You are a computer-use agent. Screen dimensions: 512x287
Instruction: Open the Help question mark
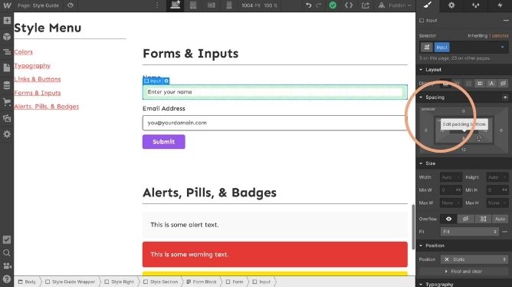[x=7, y=279]
